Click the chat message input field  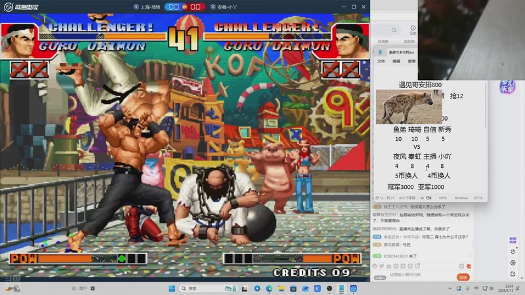(x=422, y=275)
